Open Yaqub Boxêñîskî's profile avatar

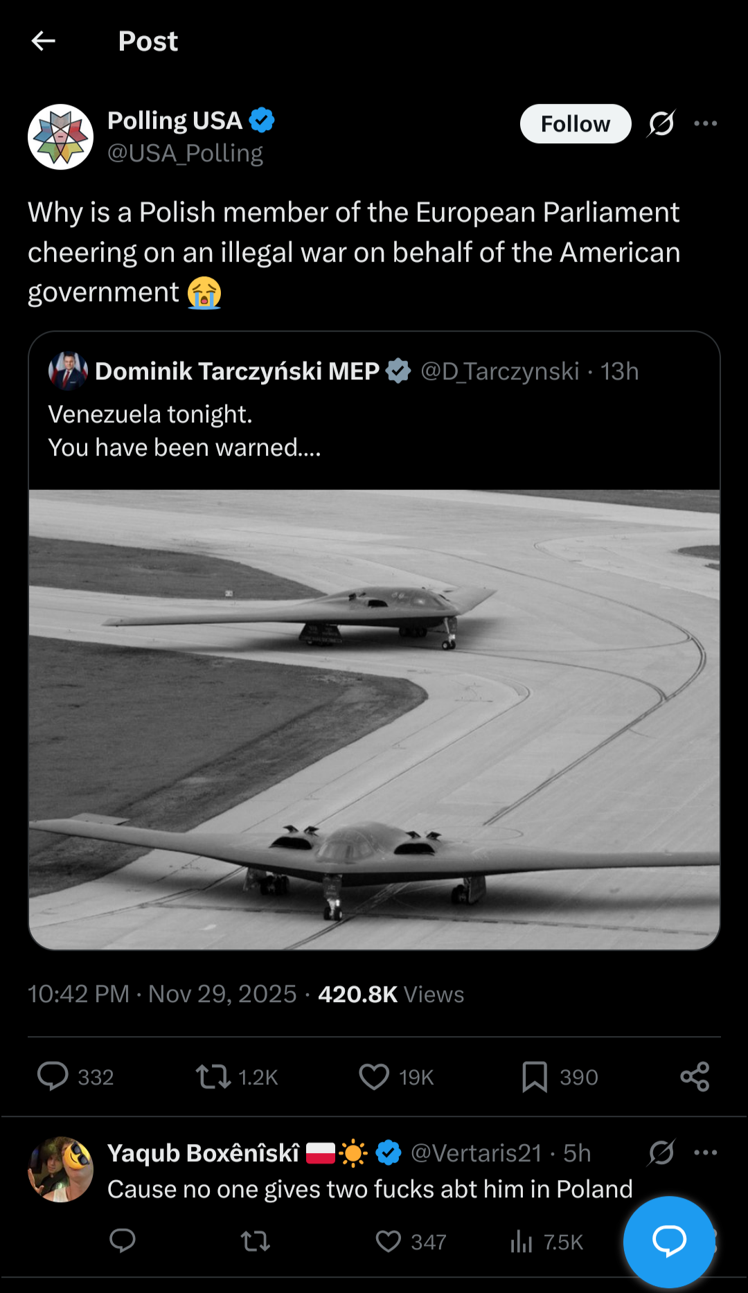pyautogui.click(x=61, y=1169)
